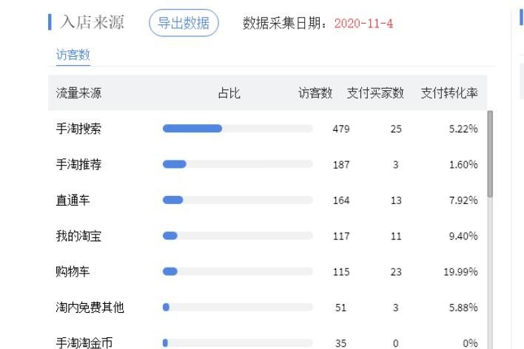Switch to the 访客数 tab
524x349 pixels.
click(x=73, y=55)
